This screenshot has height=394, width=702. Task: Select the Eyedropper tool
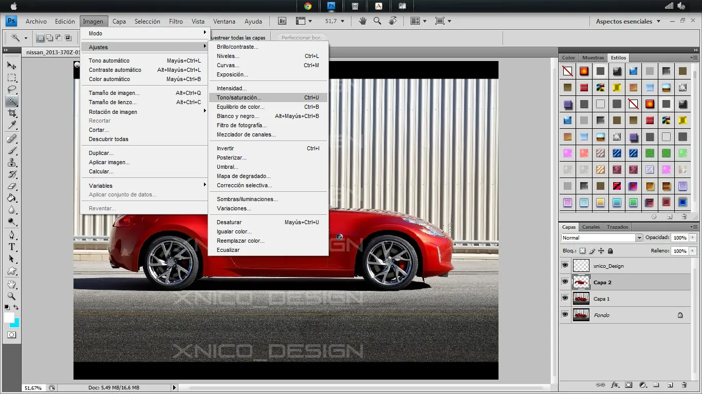(11, 125)
